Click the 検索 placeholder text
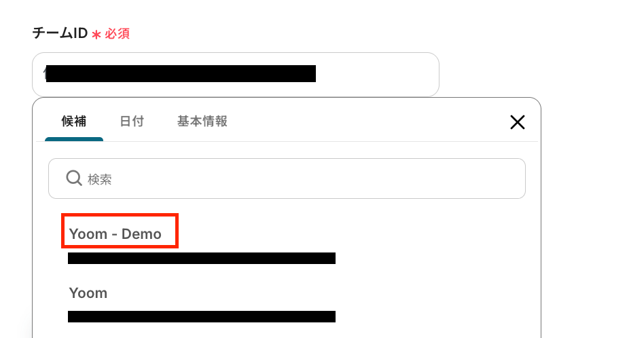This screenshot has width=629, height=338. pyautogui.click(x=99, y=179)
